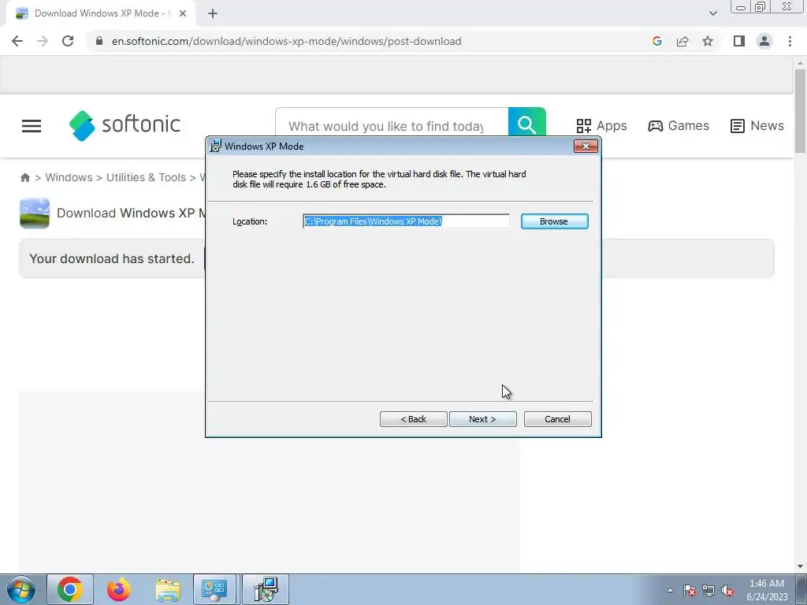Open the Softonic hamburger menu
Screen dimensions: 807x605
pyautogui.click(x=32, y=126)
